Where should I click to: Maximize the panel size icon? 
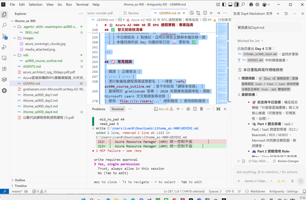point(218,109)
